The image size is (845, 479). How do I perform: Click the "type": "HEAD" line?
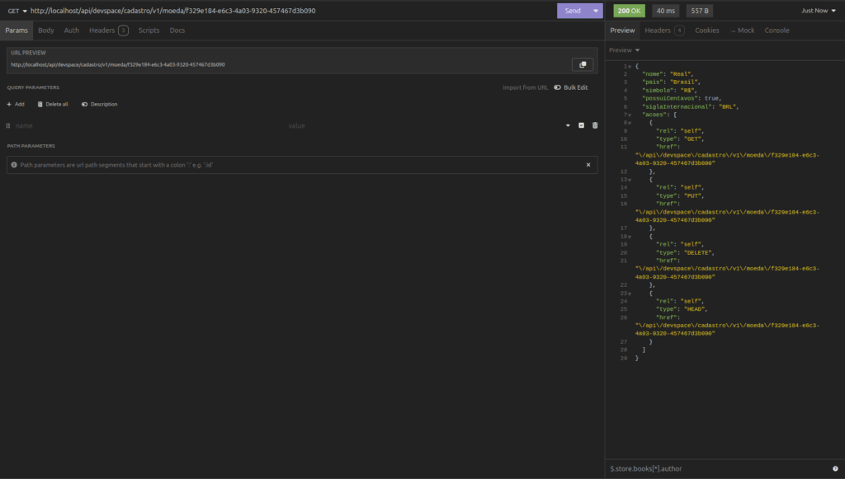(x=682, y=309)
